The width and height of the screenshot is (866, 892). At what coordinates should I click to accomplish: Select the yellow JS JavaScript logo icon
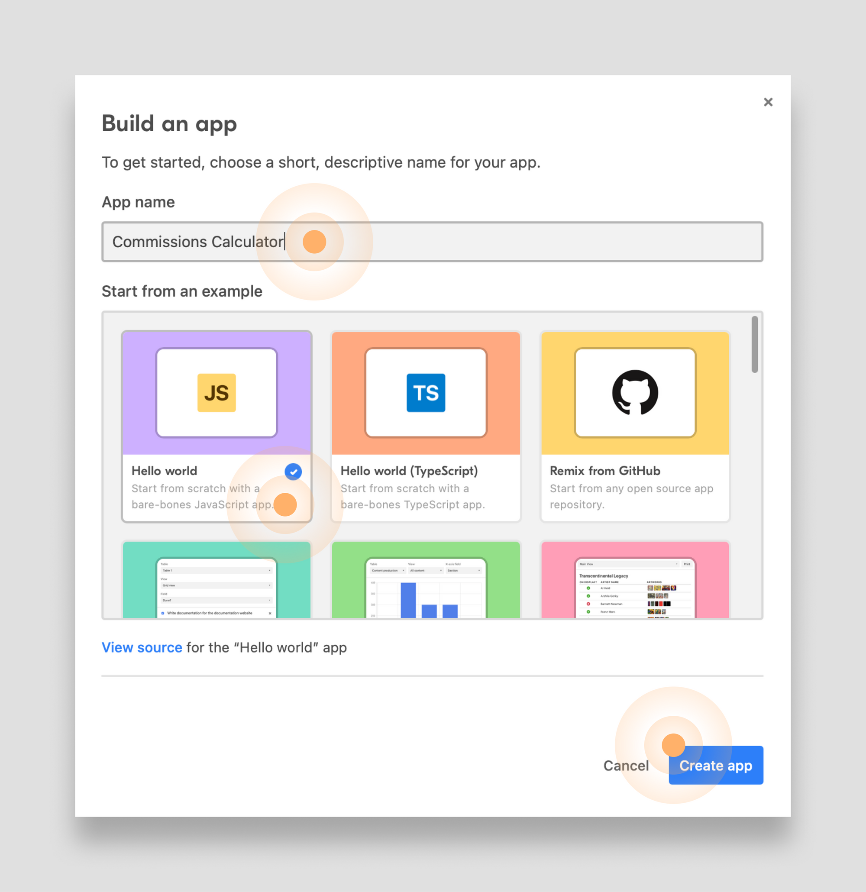(216, 392)
